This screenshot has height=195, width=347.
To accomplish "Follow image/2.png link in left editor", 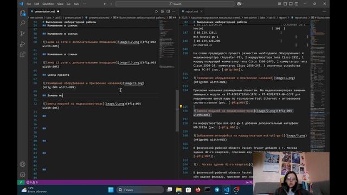I will pyautogui.click(x=115, y=103).
